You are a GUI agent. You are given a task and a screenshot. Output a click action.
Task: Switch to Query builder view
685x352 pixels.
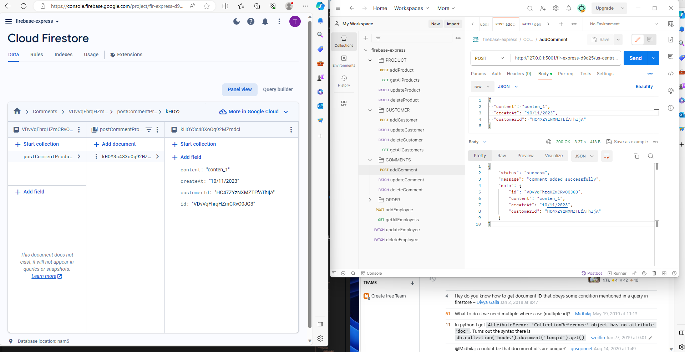278,89
